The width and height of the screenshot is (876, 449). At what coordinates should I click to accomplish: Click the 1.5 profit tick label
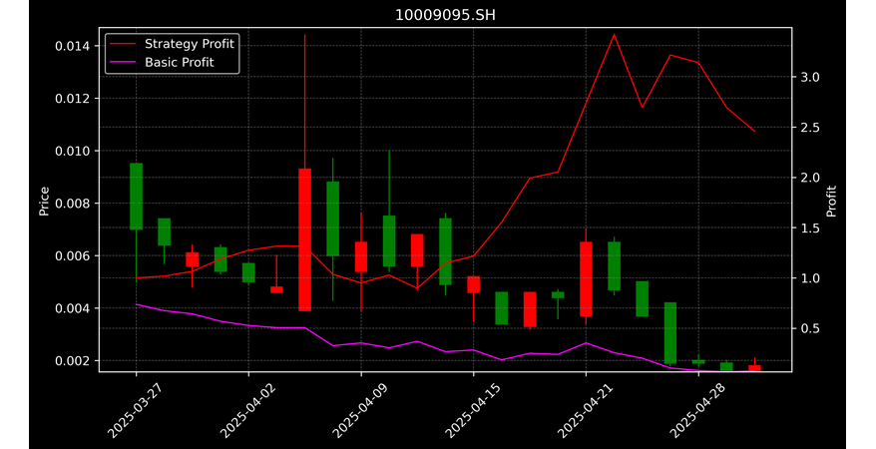(809, 227)
